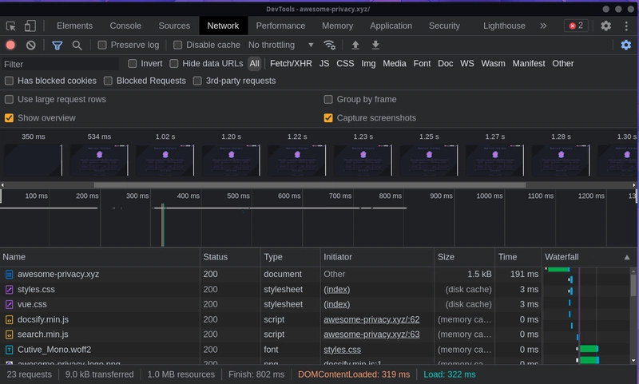Sort by Waterfall column arrow
The width and height of the screenshot is (639, 384).
click(627, 257)
